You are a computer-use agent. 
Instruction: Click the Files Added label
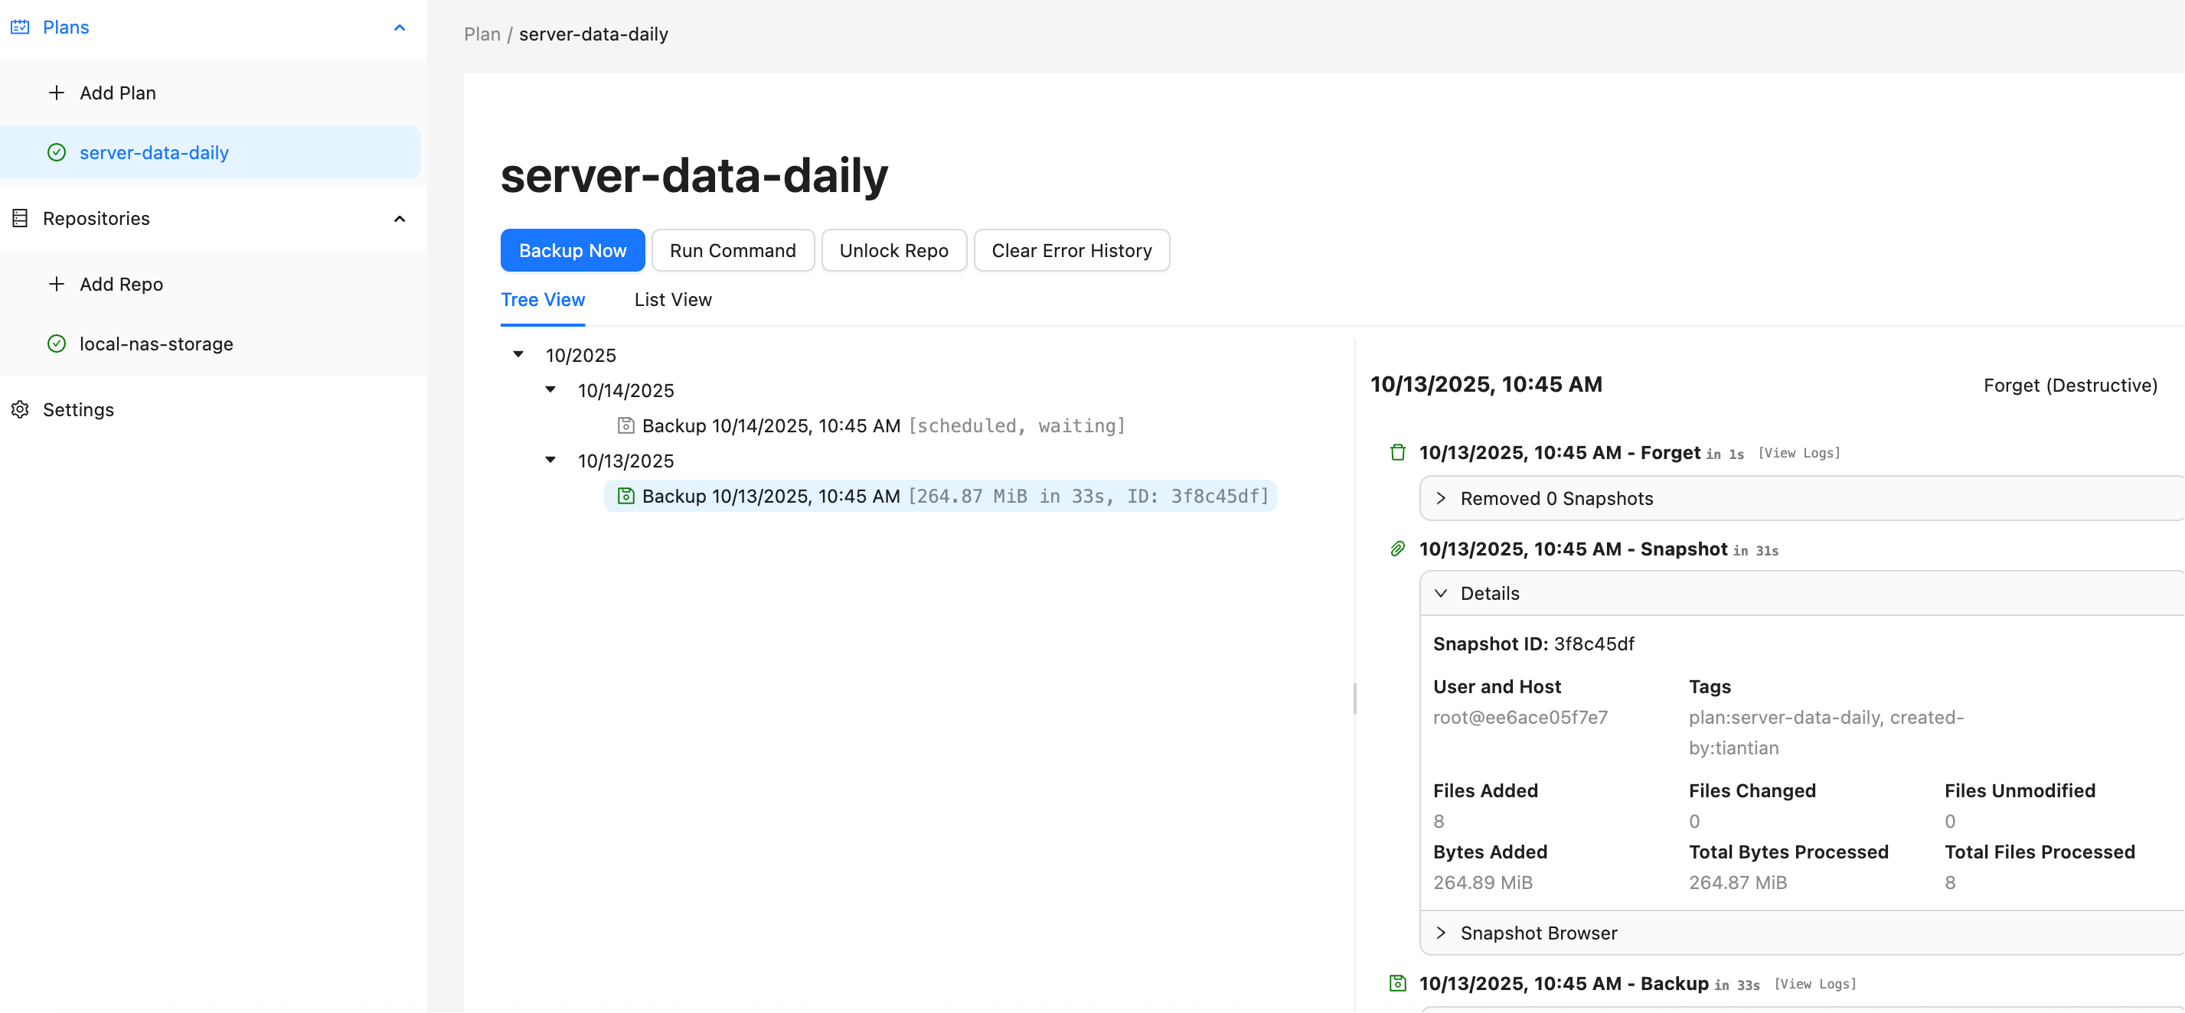[x=1485, y=790]
